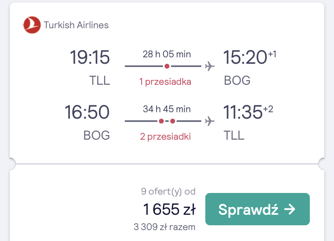334x241 pixels.
Task: Click the BOG return departure airport code
Action: pos(96,135)
